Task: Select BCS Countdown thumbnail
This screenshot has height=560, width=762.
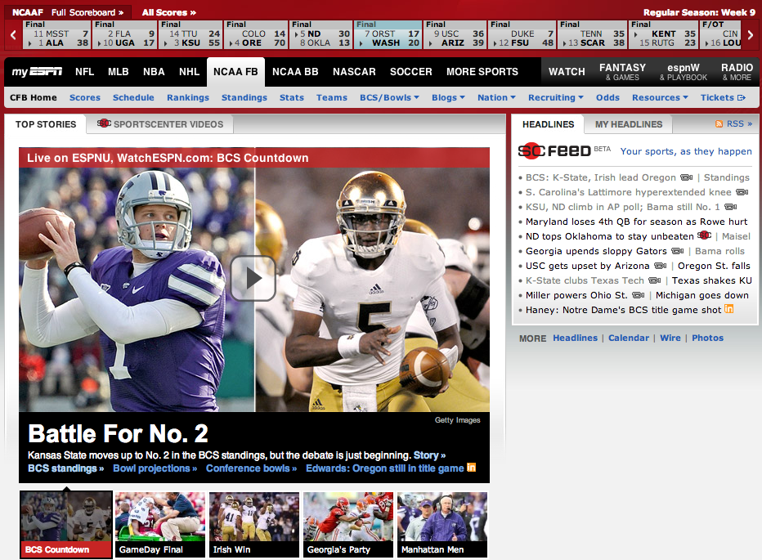Action: coord(66,525)
